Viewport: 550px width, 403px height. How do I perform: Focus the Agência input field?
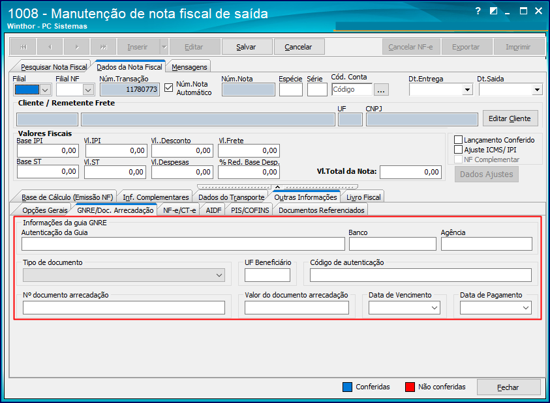[x=487, y=243]
